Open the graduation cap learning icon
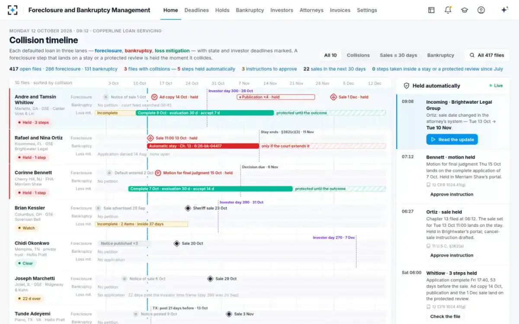 pos(465,10)
